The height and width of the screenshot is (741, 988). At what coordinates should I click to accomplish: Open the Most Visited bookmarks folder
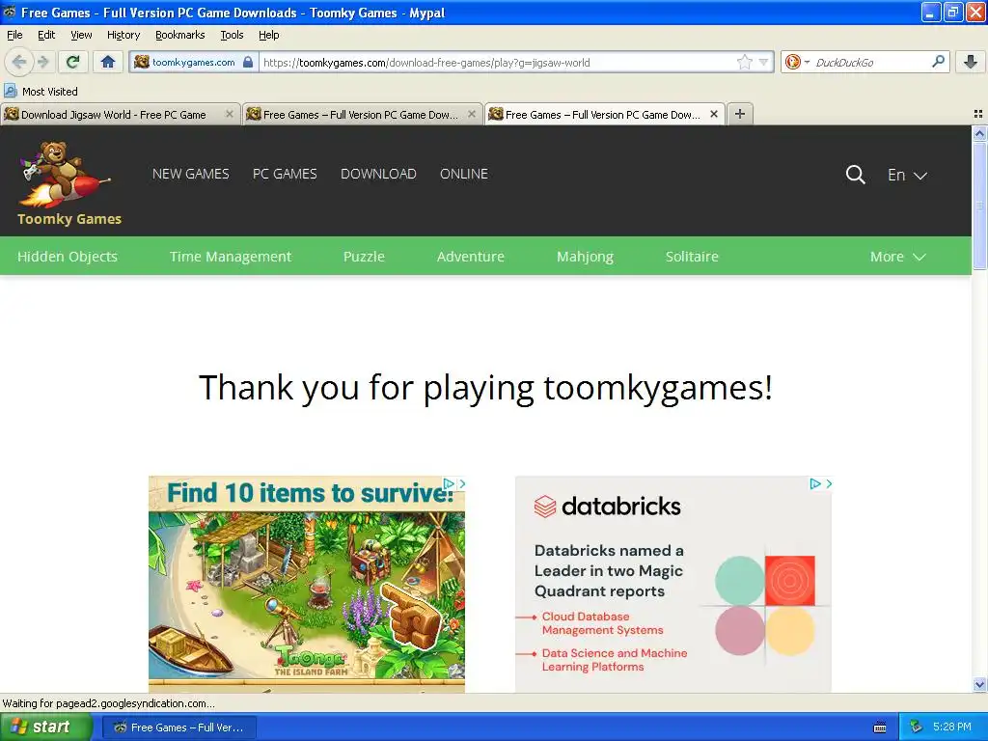pyautogui.click(x=41, y=92)
